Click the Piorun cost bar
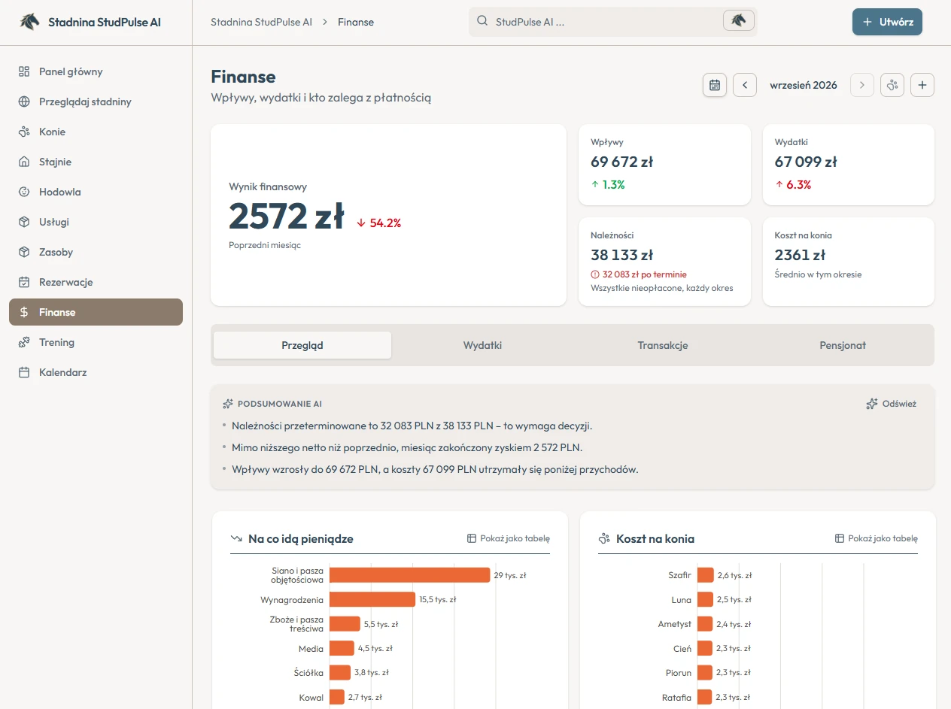 pyautogui.click(x=705, y=672)
